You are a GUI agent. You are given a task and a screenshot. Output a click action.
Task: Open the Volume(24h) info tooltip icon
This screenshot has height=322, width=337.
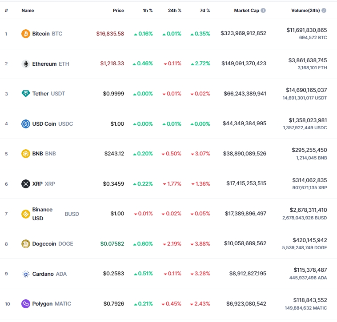click(x=324, y=11)
